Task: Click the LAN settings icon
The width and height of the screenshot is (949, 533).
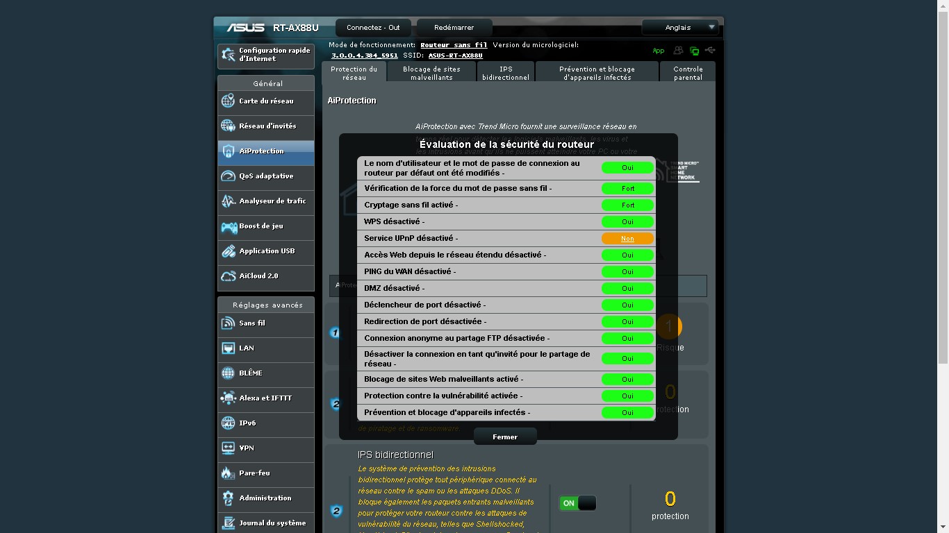Action: click(x=228, y=348)
